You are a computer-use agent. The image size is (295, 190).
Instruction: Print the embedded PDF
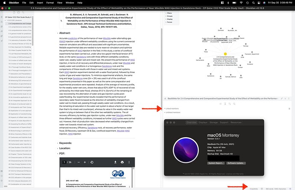(122, 162)
